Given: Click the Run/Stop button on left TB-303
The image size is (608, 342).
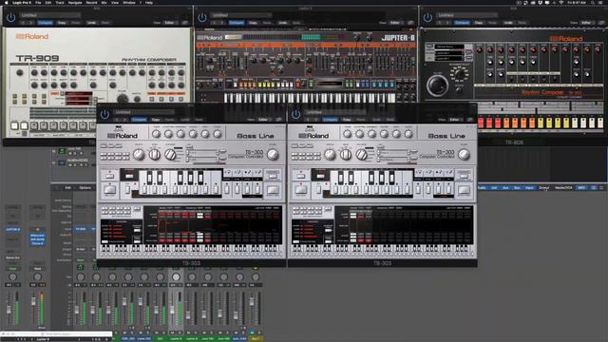Looking at the screenshot, I should (x=110, y=190).
